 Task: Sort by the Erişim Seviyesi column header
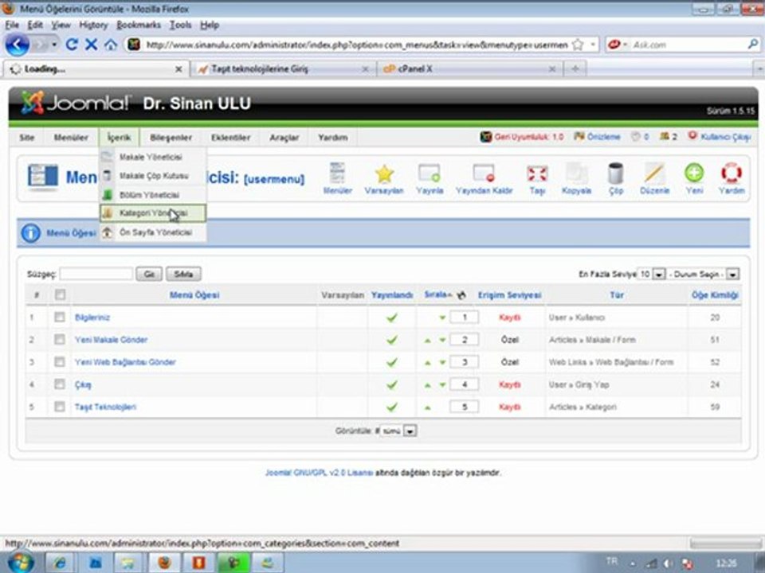pyautogui.click(x=509, y=294)
